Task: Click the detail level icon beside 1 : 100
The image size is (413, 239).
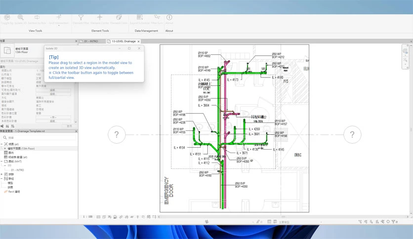Action: point(98,217)
